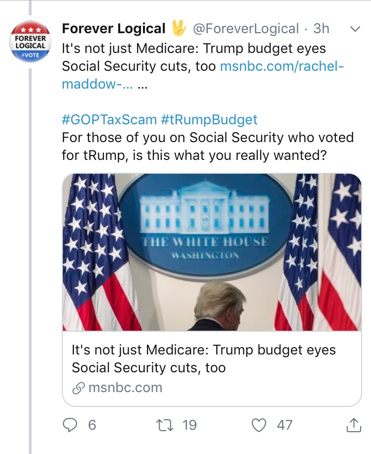Click the retweet count 19
Image resolution: width=371 pixels, height=454 pixels.
pos(189,425)
